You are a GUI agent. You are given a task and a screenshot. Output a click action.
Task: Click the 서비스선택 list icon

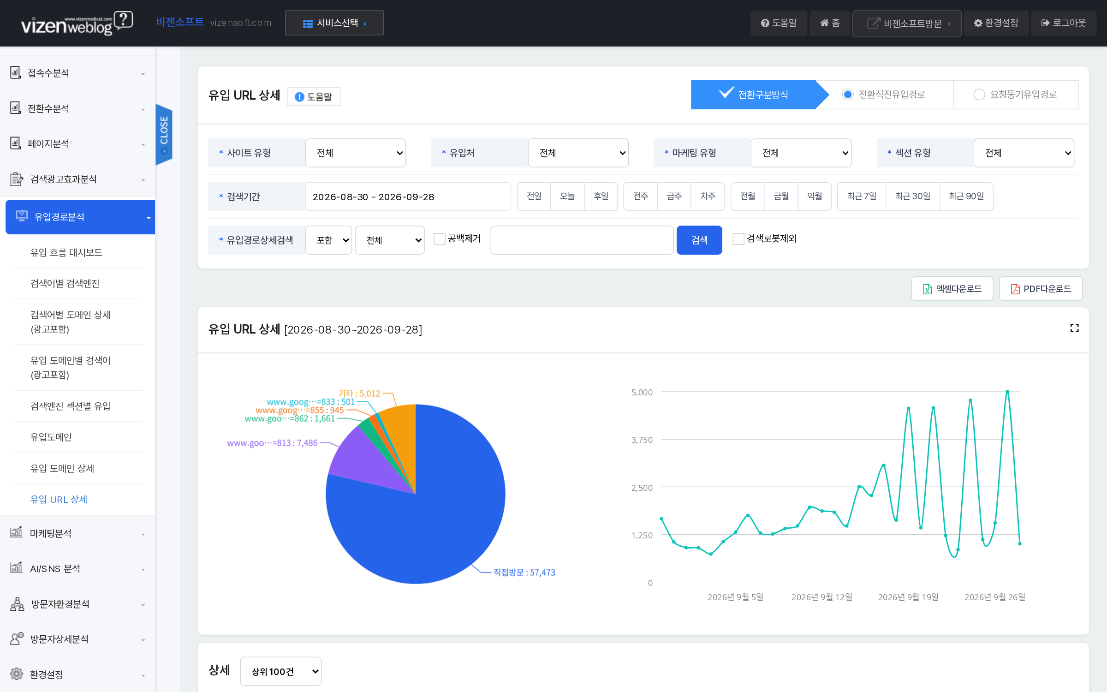click(x=308, y=24)
